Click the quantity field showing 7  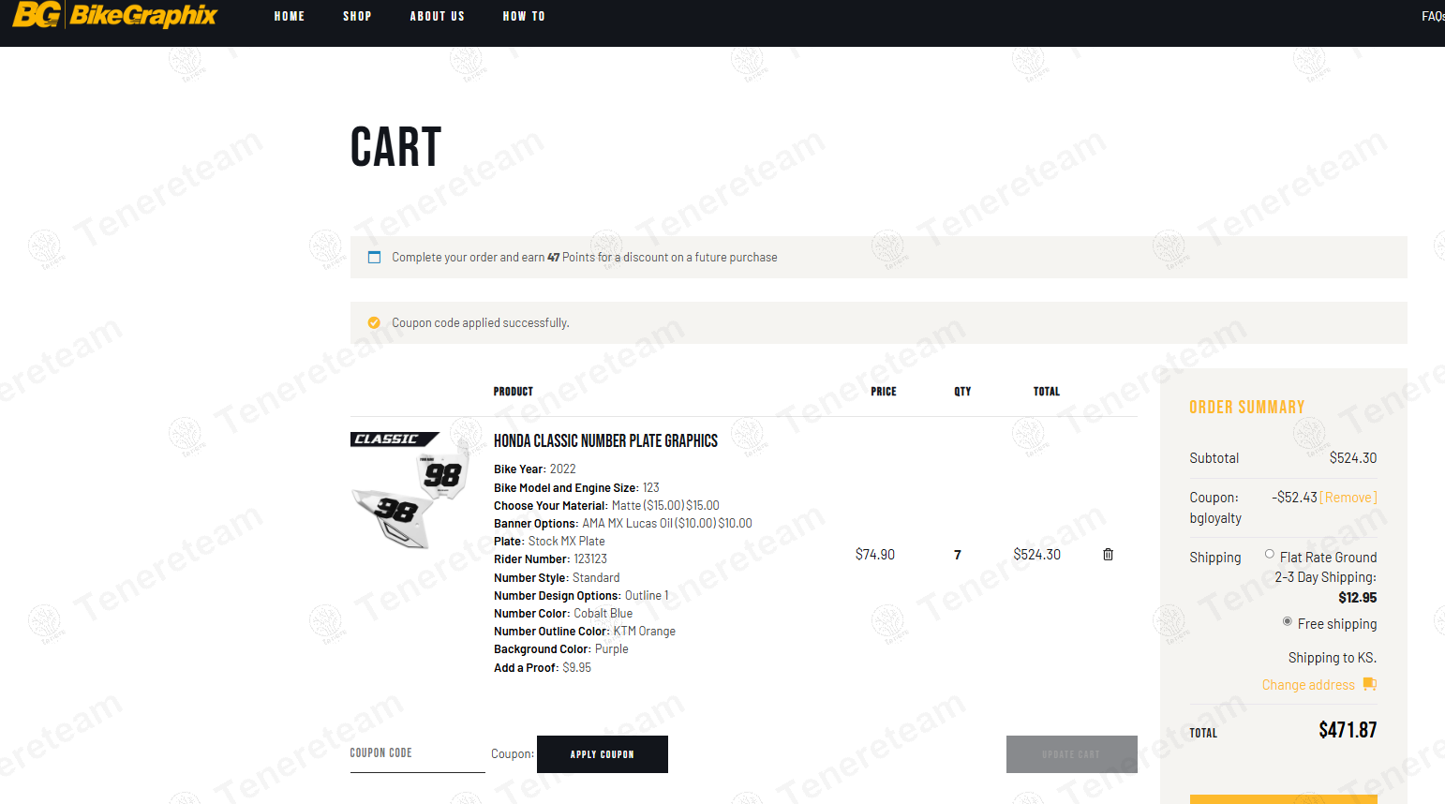tap(958, 555)
